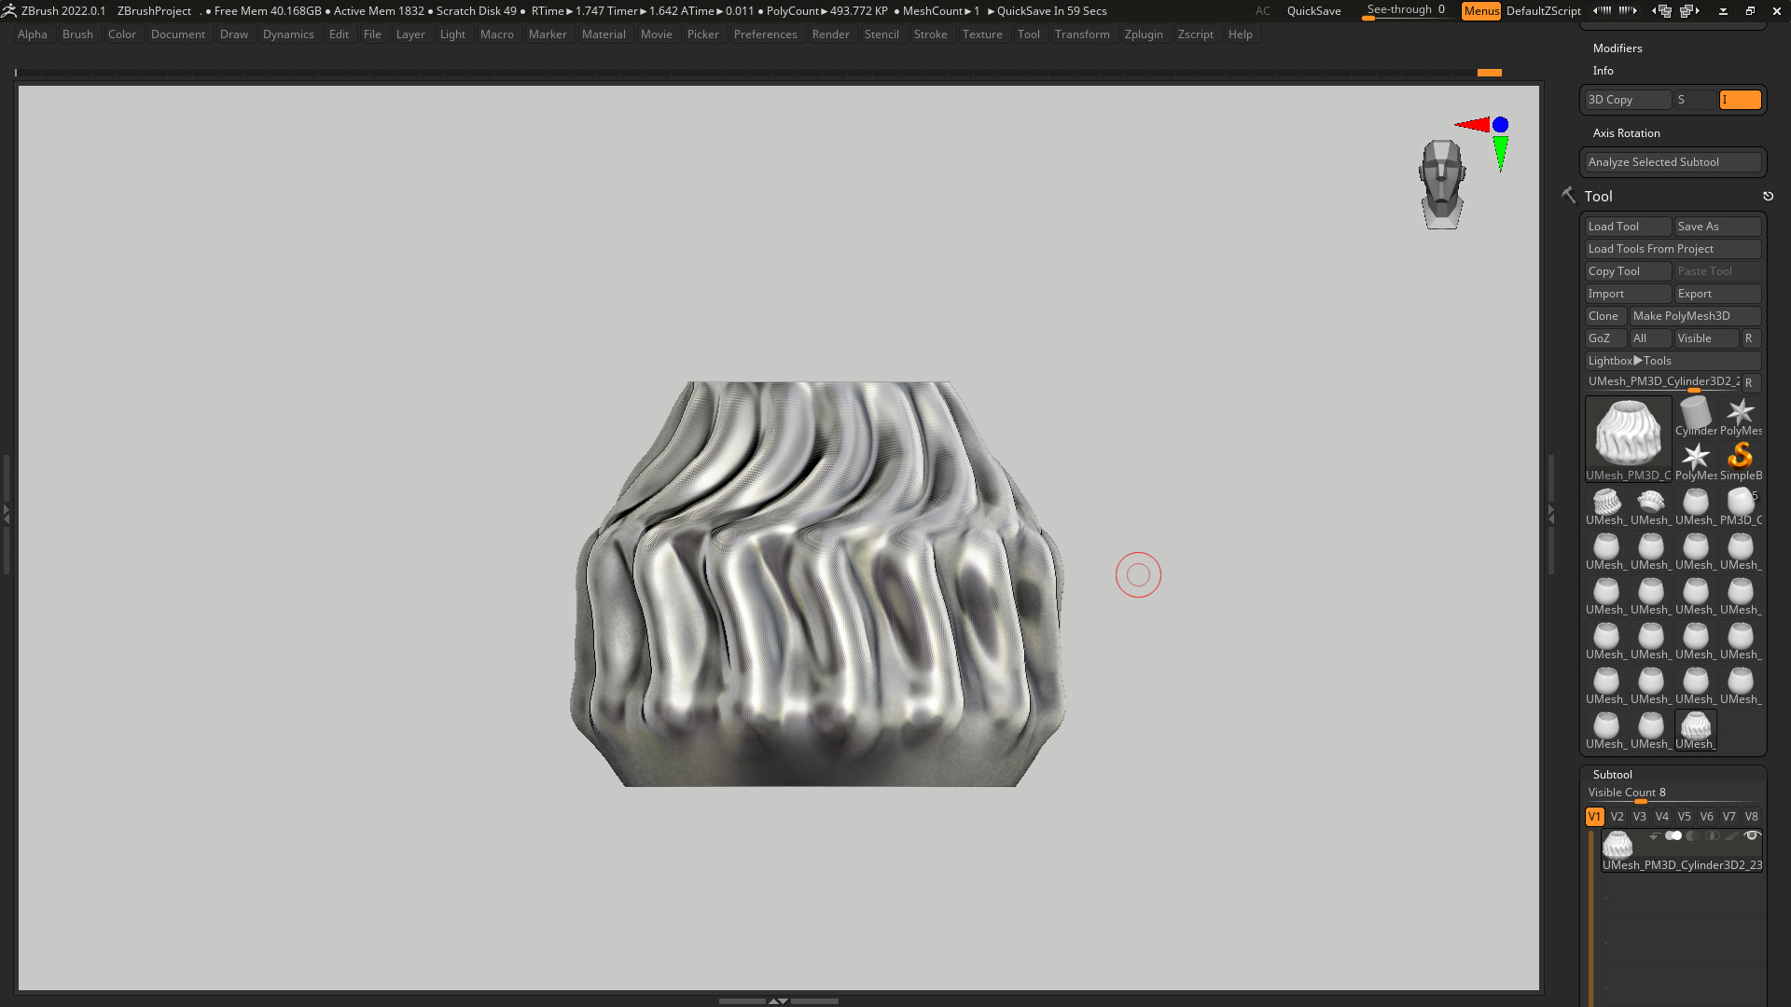This screenshot has height=1007, width=1791.
Task: Open the Zplugin menu
Action: point(1144,34)
